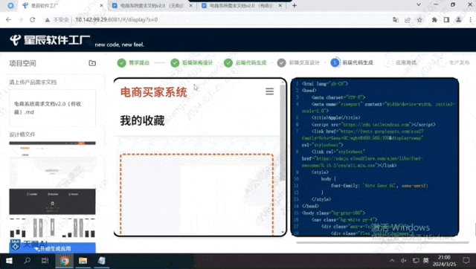Click the new folder icon beside 项目空间

(92, 63)
